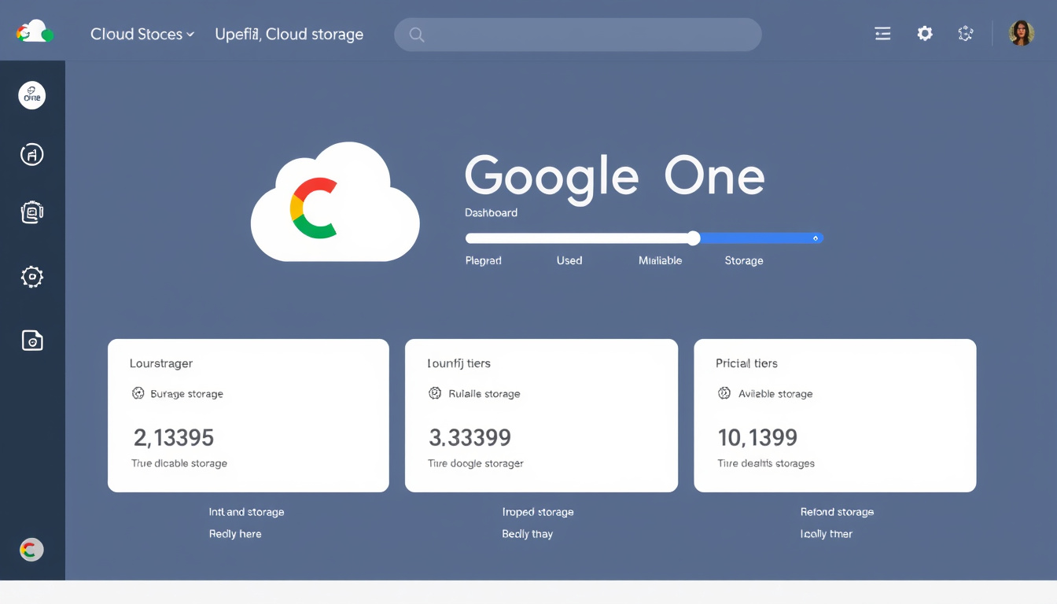Click the 'Burage storage' label

pyautogui.click(x=187, y=394)
